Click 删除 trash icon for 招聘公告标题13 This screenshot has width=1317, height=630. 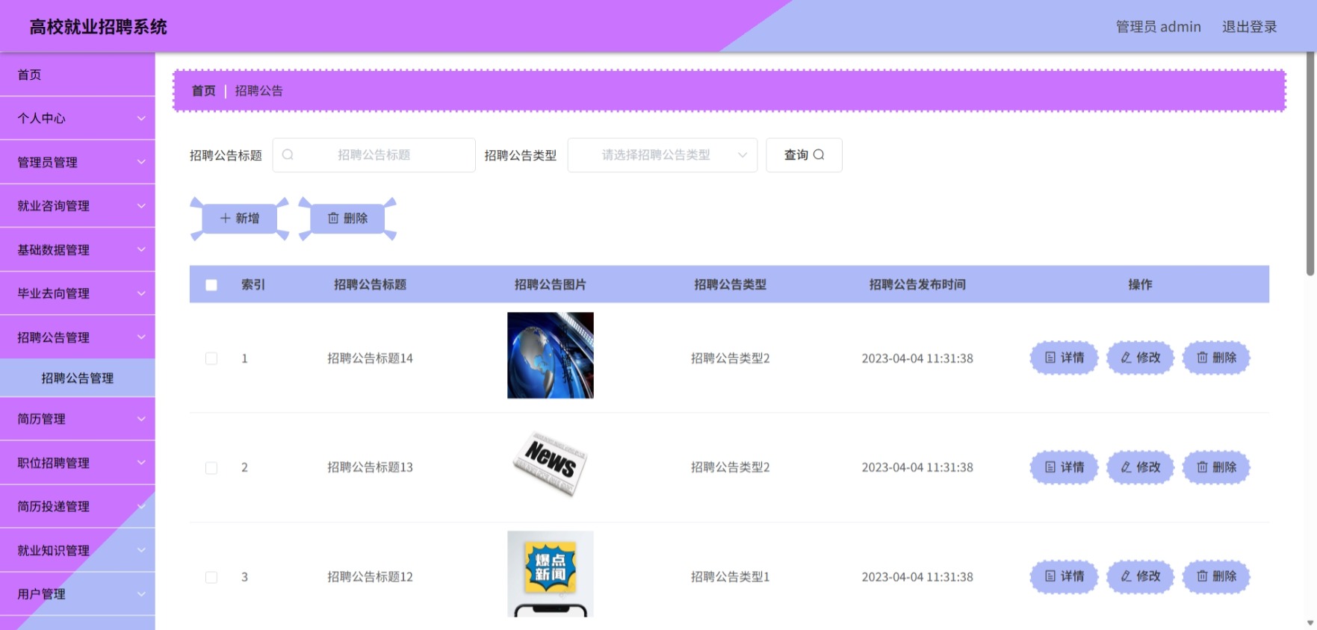1202,467
